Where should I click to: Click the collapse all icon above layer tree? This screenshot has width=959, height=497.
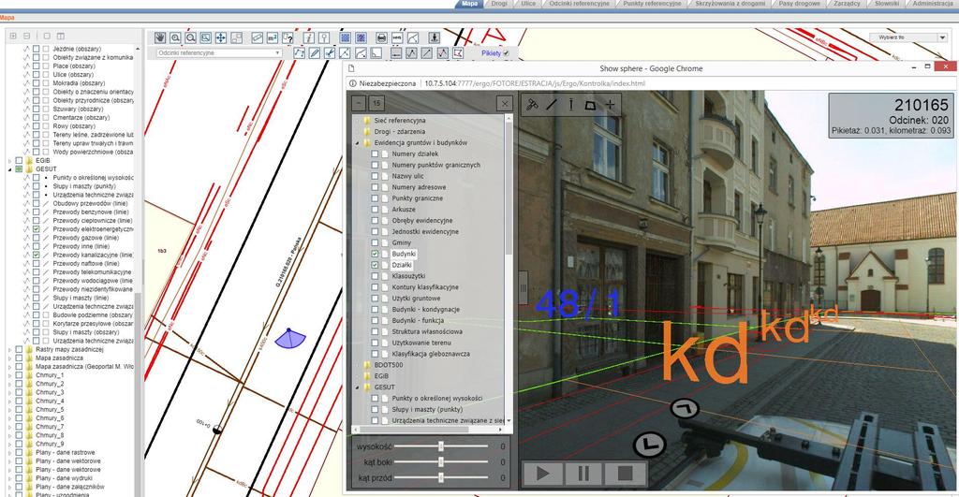(26, 37)
